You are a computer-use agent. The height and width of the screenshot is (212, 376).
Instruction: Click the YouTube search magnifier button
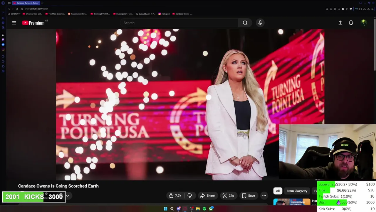click(245, 23)
